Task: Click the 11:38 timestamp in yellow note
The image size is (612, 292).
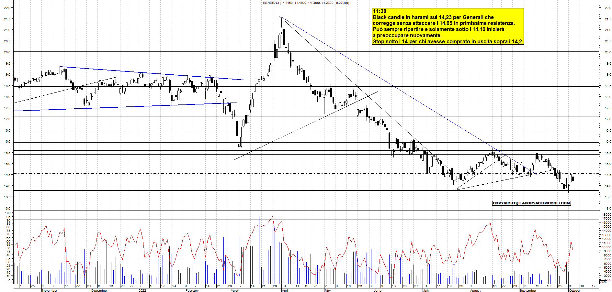Action: [380, 11]
